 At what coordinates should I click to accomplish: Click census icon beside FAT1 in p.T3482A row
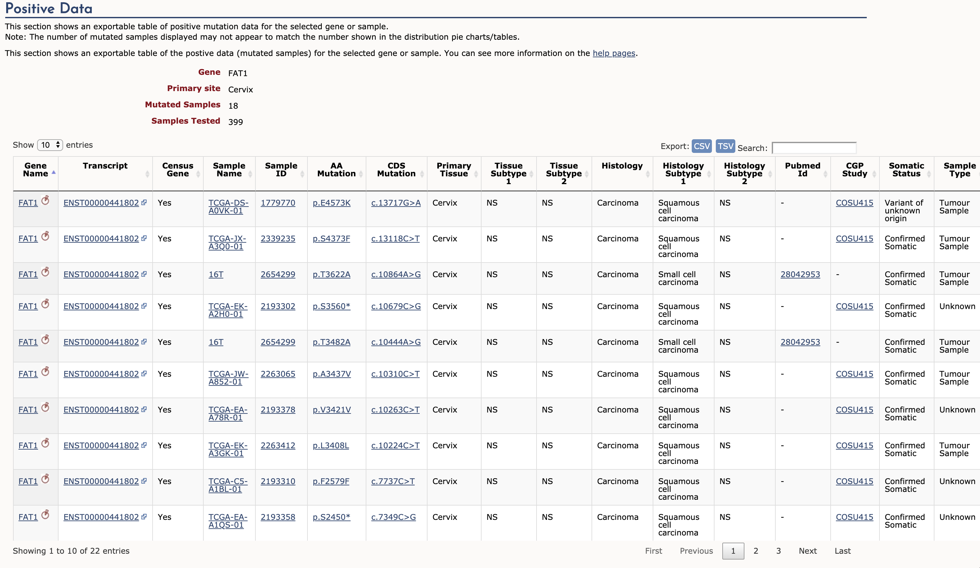coord(45,339)
